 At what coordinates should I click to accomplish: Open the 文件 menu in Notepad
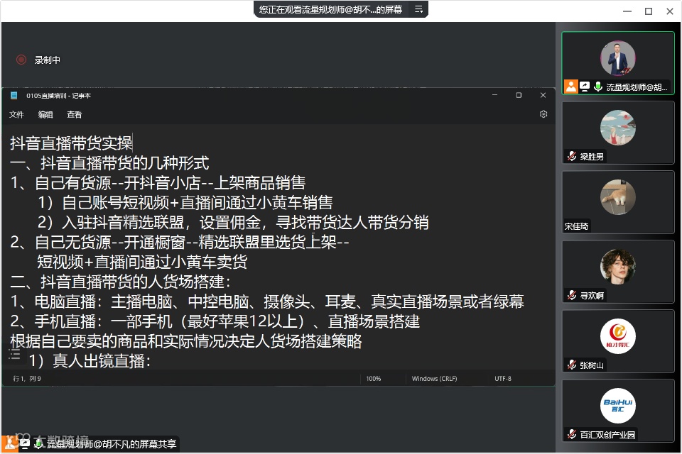(x=16, y=115)
